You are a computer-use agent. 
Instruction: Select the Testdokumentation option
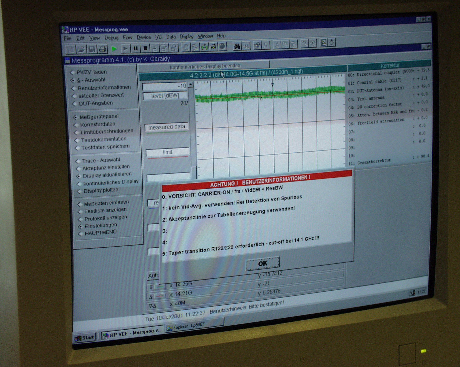[x=101, y=140]
